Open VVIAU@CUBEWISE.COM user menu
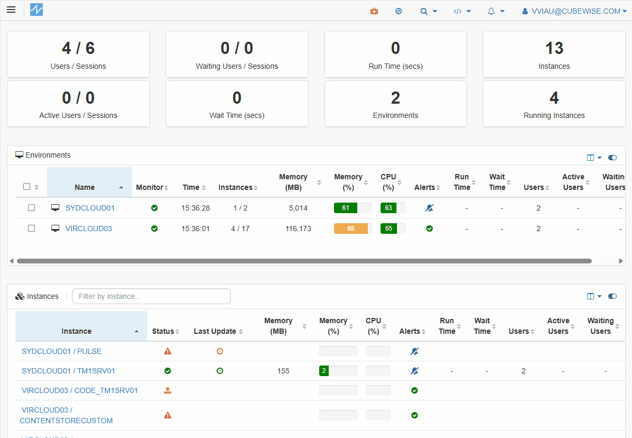Viewport: 632px width, 438px height. coord(574,11)
